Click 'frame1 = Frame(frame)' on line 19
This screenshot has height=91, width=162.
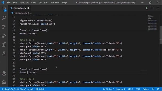[33, 30]
